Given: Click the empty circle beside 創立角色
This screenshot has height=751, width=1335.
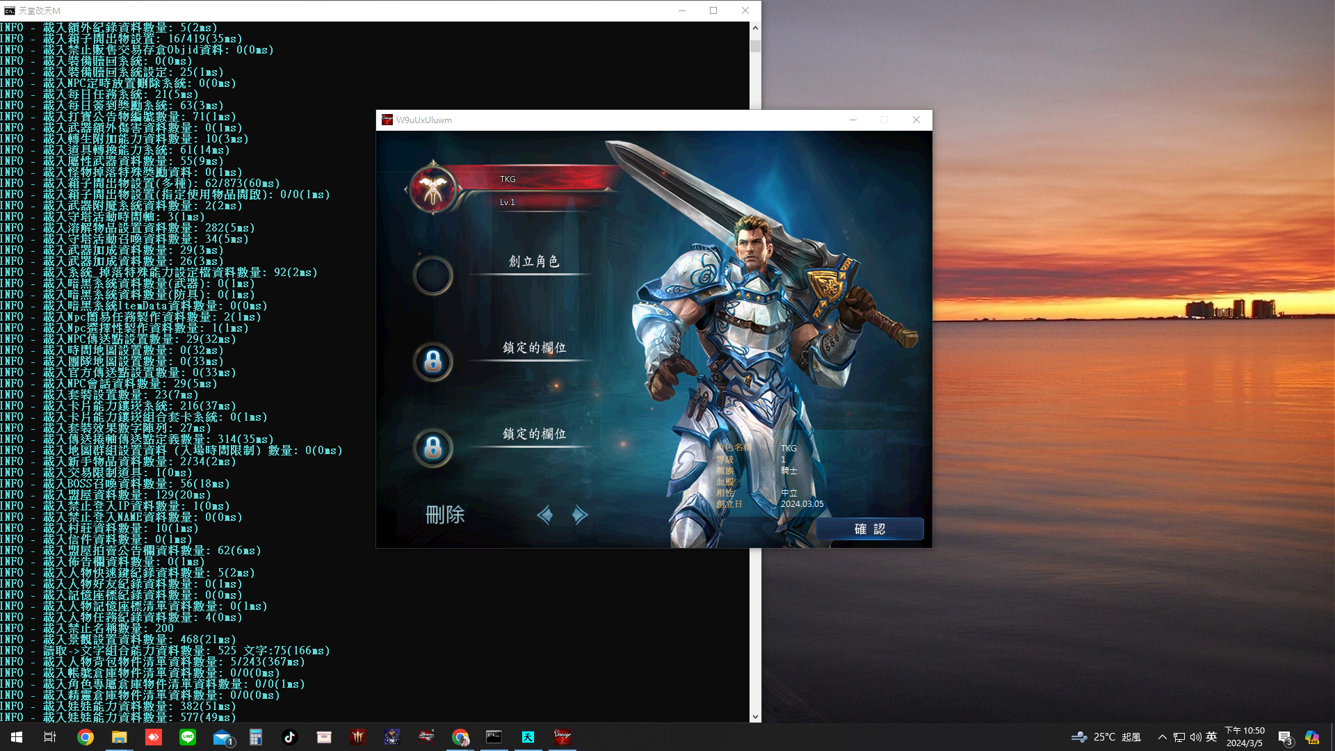Looking at the screenshot, I should (432, 275).
